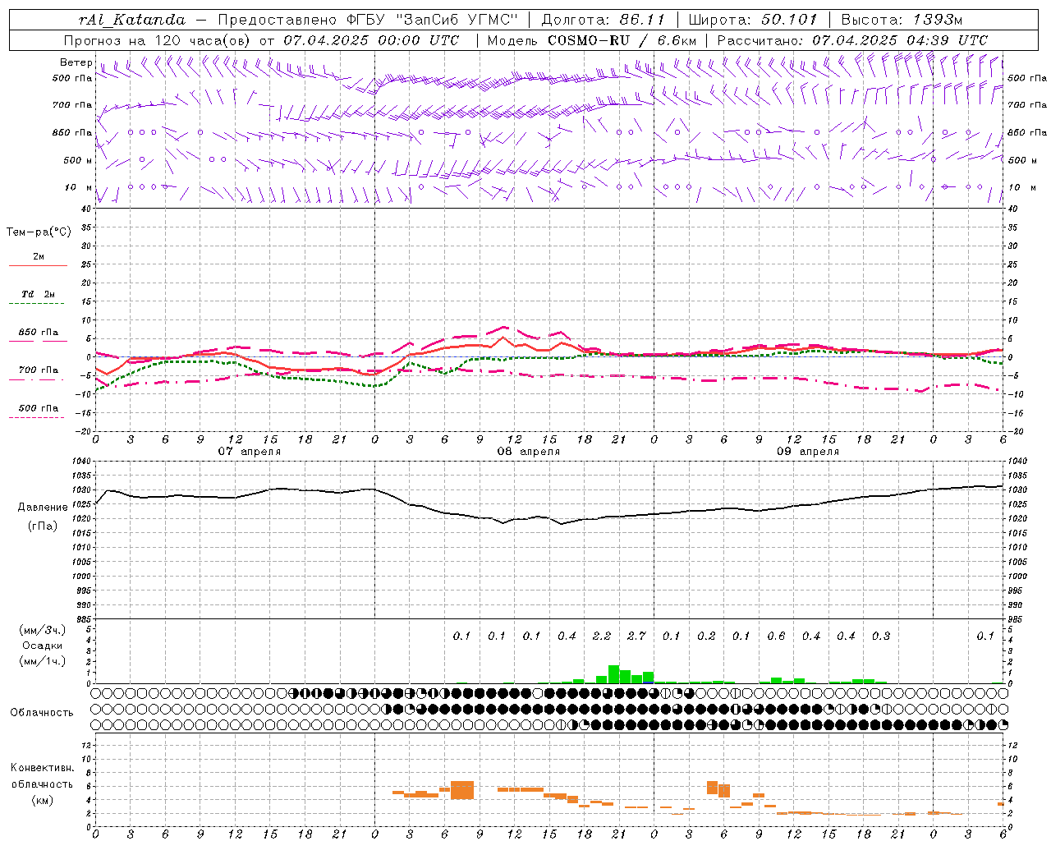Click the 2м solid red legend line sample

tap(38, 265)
